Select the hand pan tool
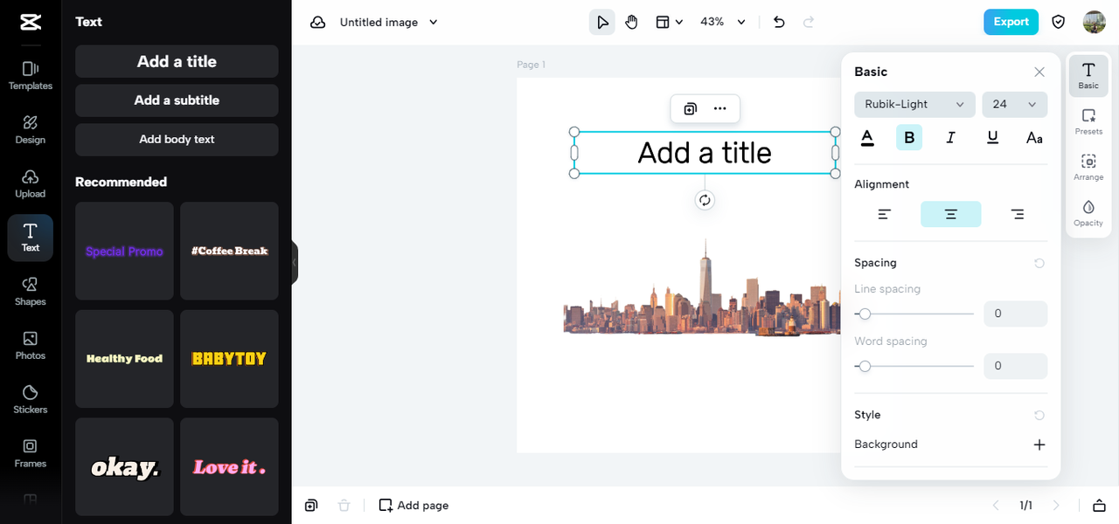This screenshot has width=1119, height=524. (x=631, y=22)
